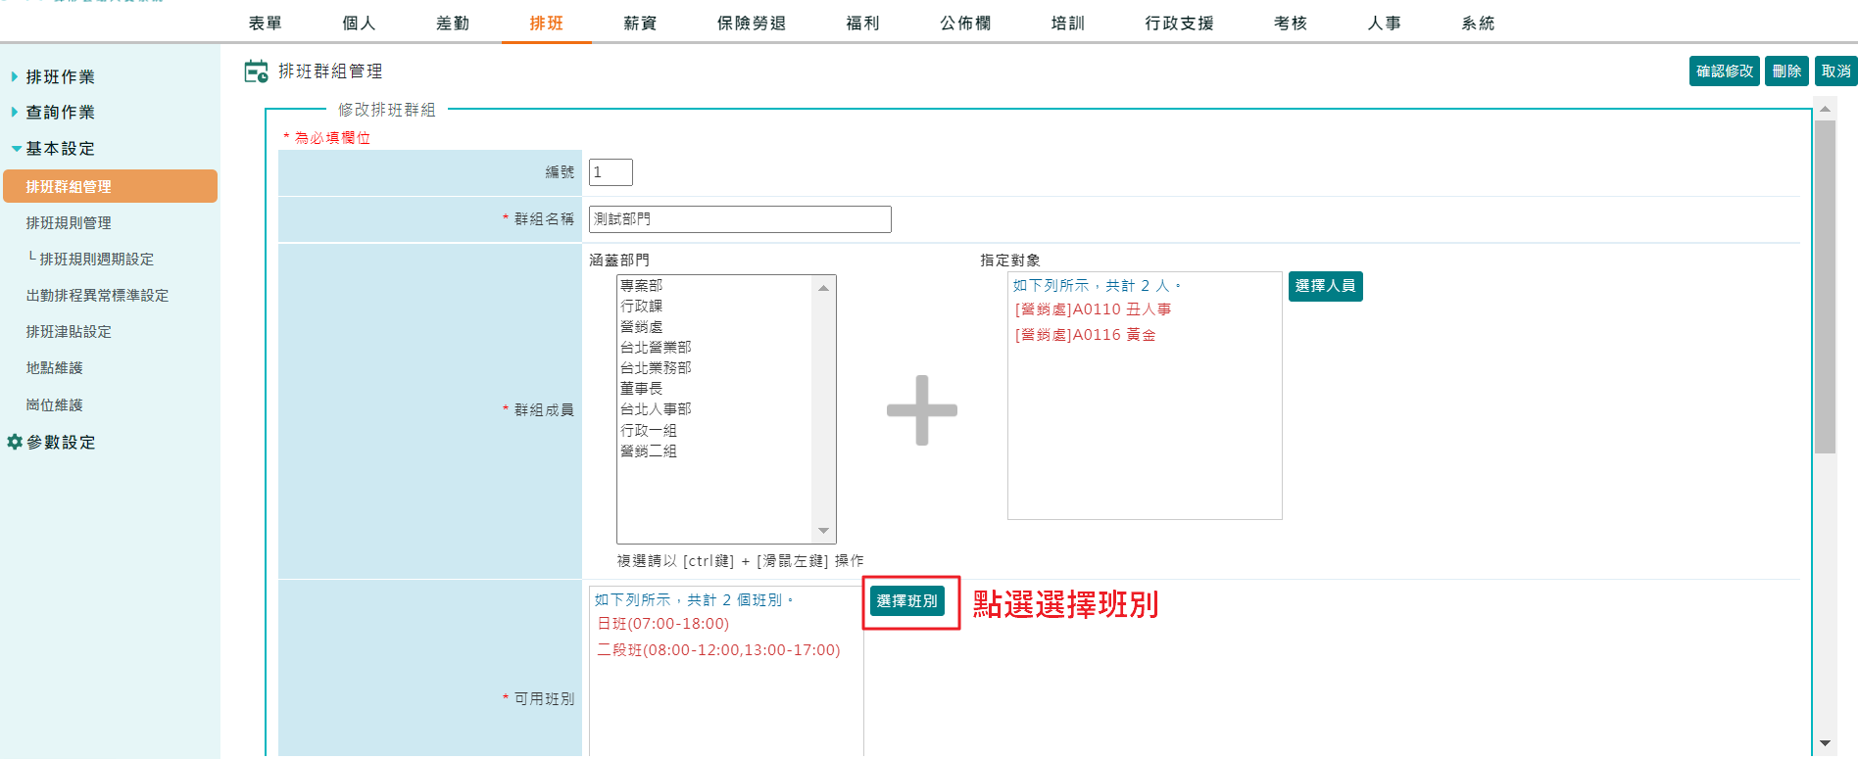Click the 刪除 button
The height and width of the screenshot is (759, 1858).
click(x=1786, y=71)
